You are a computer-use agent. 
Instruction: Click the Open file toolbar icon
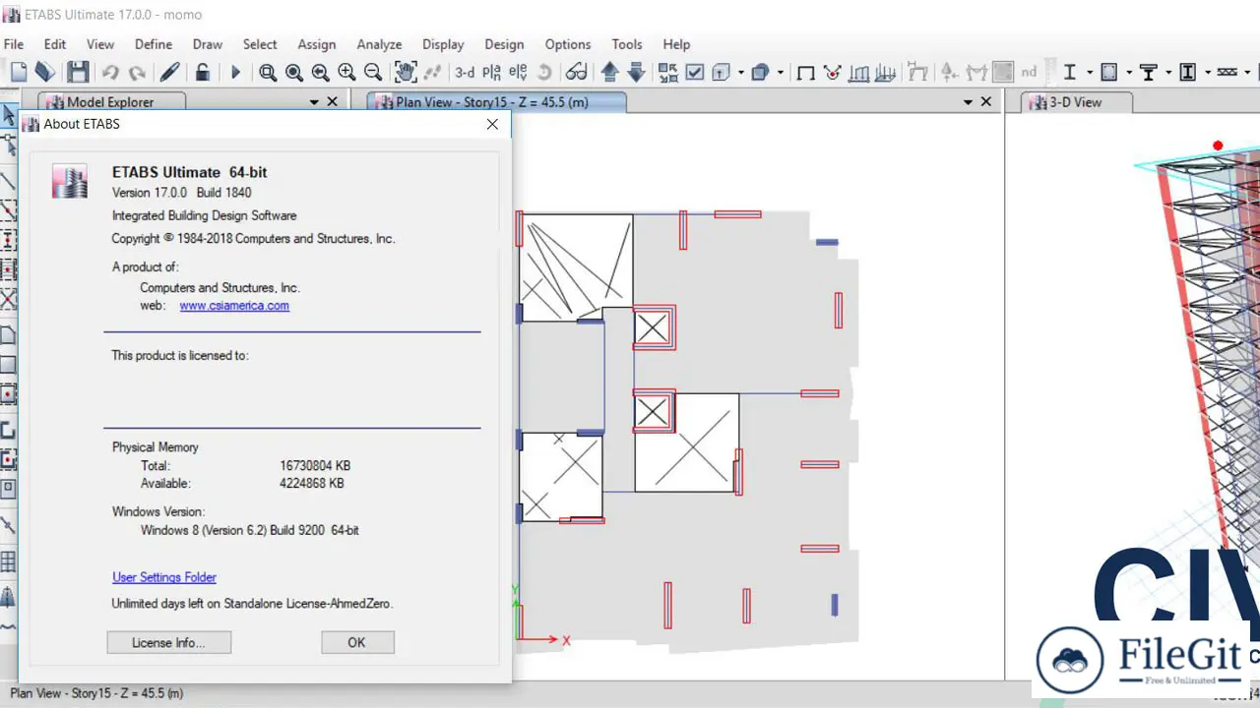point(44,72)
